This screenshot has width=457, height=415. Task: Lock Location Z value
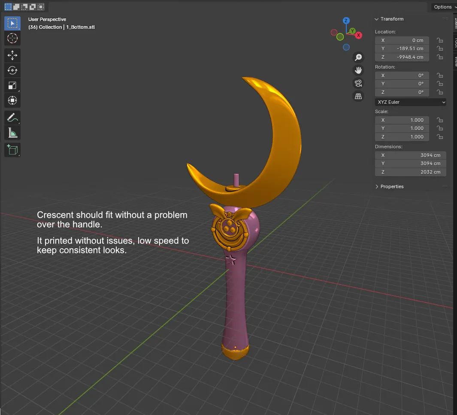pos(440,57)
